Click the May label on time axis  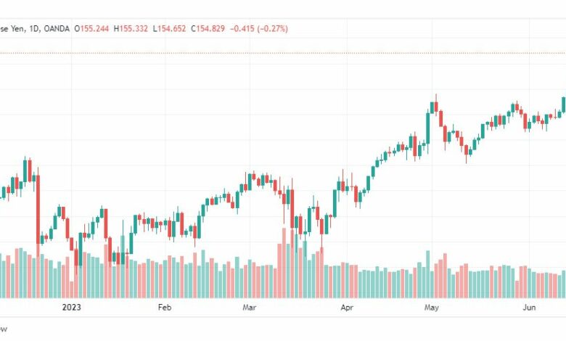(x=432, y=308)
